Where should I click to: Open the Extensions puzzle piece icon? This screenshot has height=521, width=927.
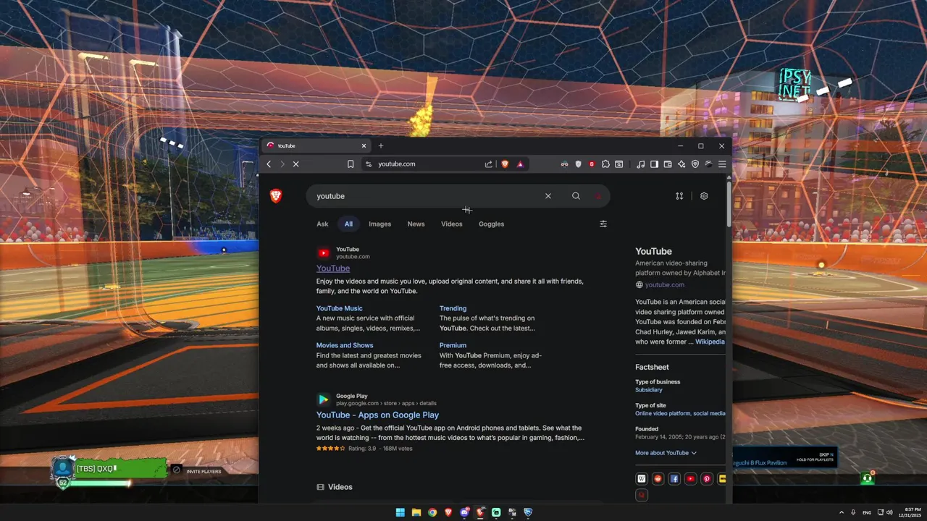click(605, 164)
